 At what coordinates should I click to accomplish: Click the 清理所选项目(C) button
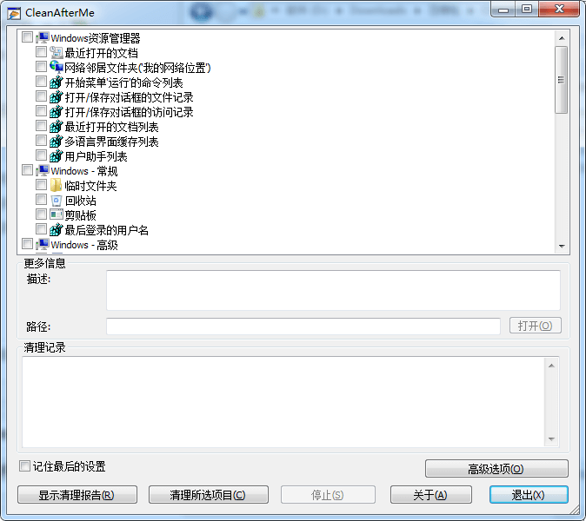pyautogui.click(x=209, y=494)
